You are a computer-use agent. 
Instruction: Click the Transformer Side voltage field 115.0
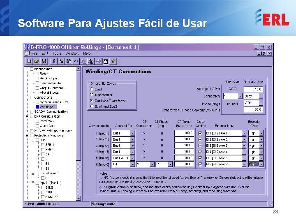[x=253, y=89]
